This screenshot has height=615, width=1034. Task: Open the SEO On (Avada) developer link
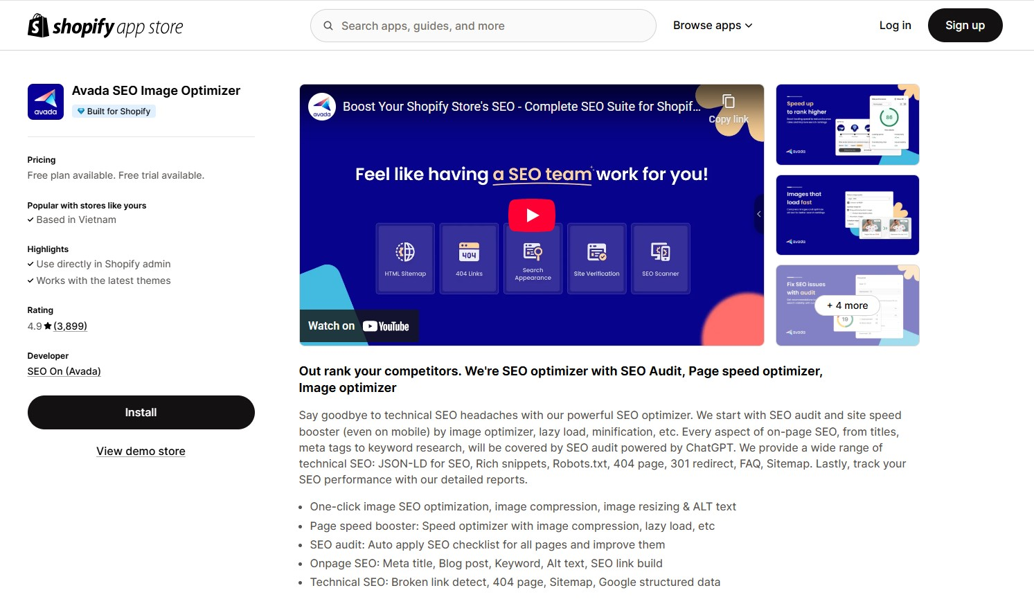coord(64,371)
